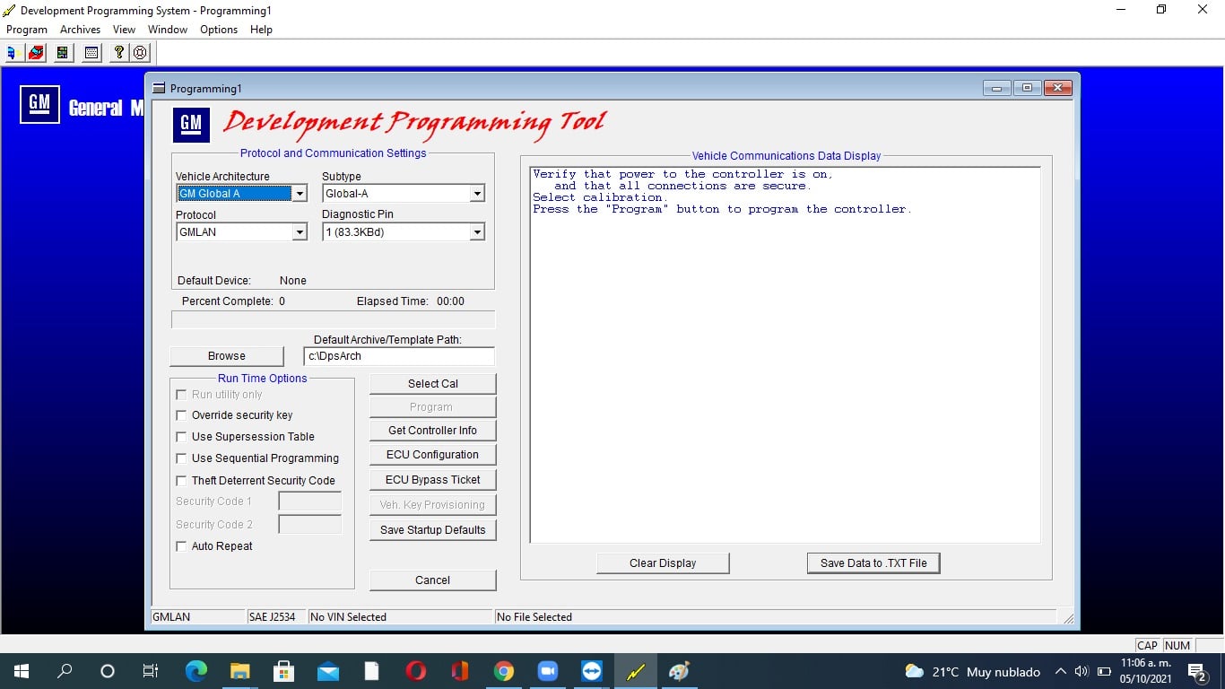Image resolution: width=1225 pixels, height=689 pixels.
Task: Open ECU Configuration
Action: (433, 455)
